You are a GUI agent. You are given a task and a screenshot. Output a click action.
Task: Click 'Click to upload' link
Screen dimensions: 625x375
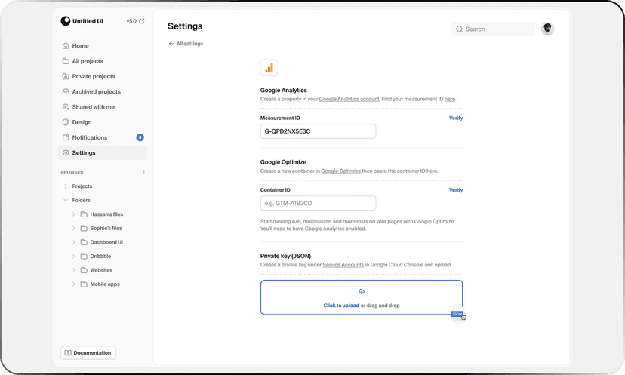tap(341, 306)
